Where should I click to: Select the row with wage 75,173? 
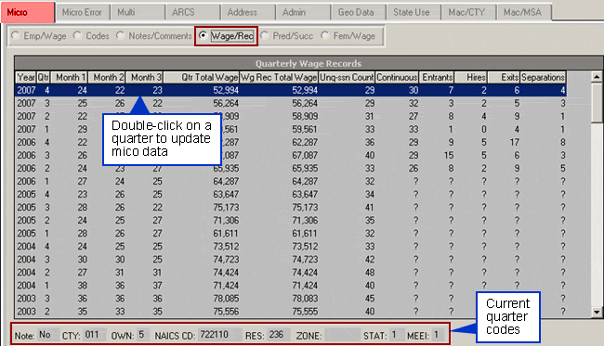[x=291, y=207]
